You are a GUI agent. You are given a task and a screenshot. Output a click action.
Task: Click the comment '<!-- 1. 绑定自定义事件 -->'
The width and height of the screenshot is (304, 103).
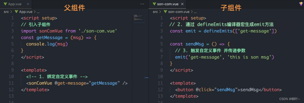point(57,76)
